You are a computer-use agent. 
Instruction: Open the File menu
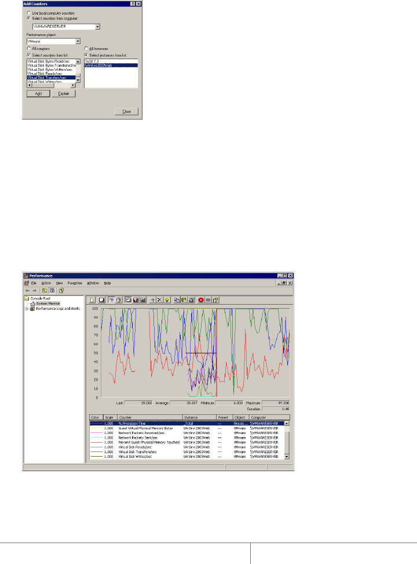click(34, 283)
